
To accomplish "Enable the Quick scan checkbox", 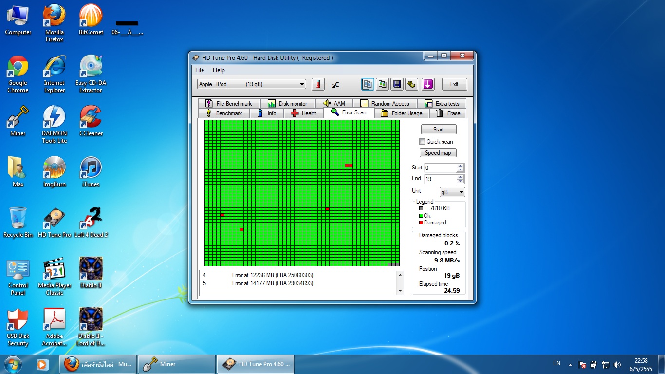I will tap(423, 142).
